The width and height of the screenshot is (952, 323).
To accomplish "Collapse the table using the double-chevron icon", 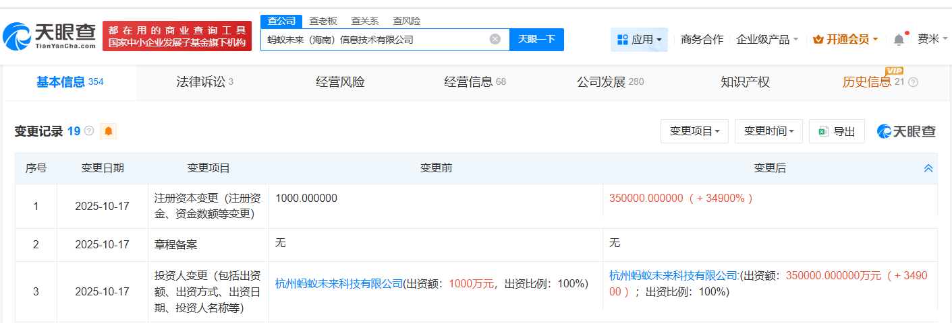I will [928, 168].
